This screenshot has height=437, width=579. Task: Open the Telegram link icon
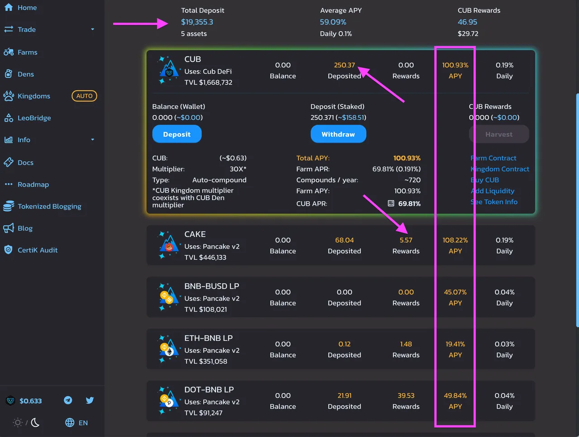[x=68, y=400]
